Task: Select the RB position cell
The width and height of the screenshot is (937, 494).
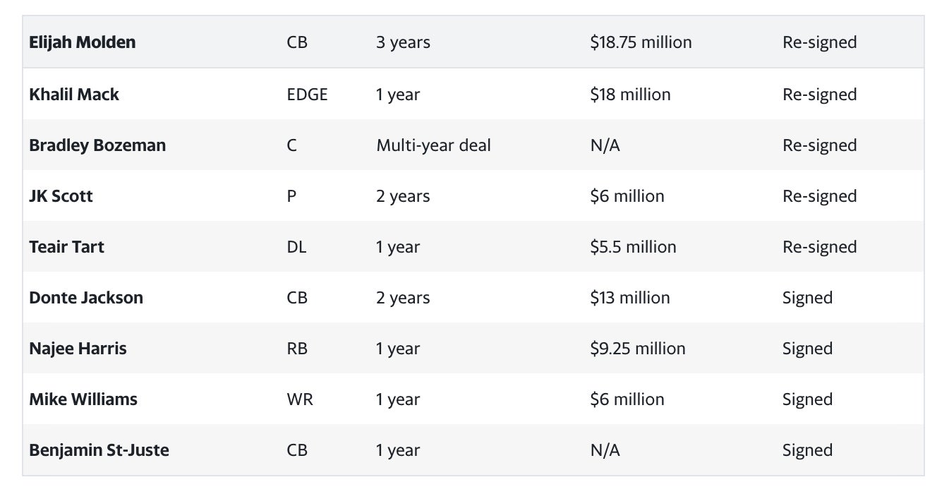Action: click(x=297, y=349)
